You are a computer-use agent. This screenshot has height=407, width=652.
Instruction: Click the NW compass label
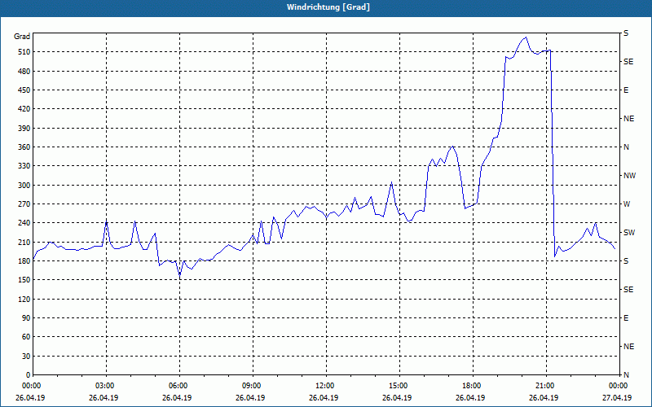coord(629,176)
